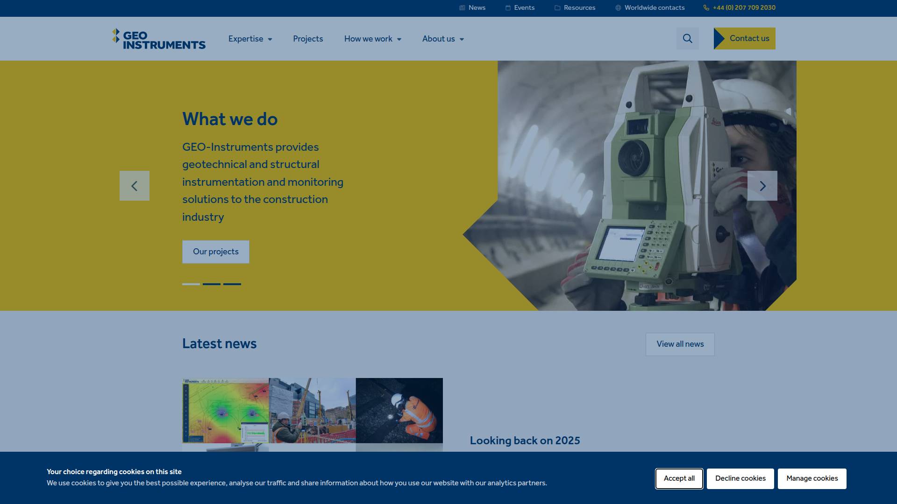Click the phone icon next to number
The height and width of the screenshot is (504, 897).
706,8
